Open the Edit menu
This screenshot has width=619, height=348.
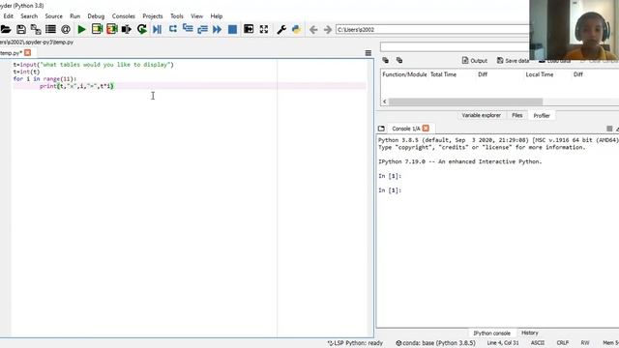point(9,16)
